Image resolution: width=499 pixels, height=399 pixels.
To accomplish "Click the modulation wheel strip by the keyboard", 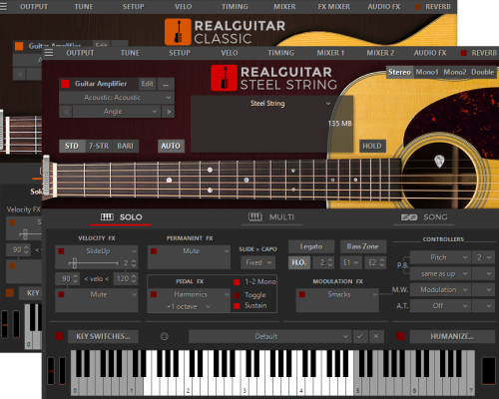I will pyautogui.click(x=62, y=370).
